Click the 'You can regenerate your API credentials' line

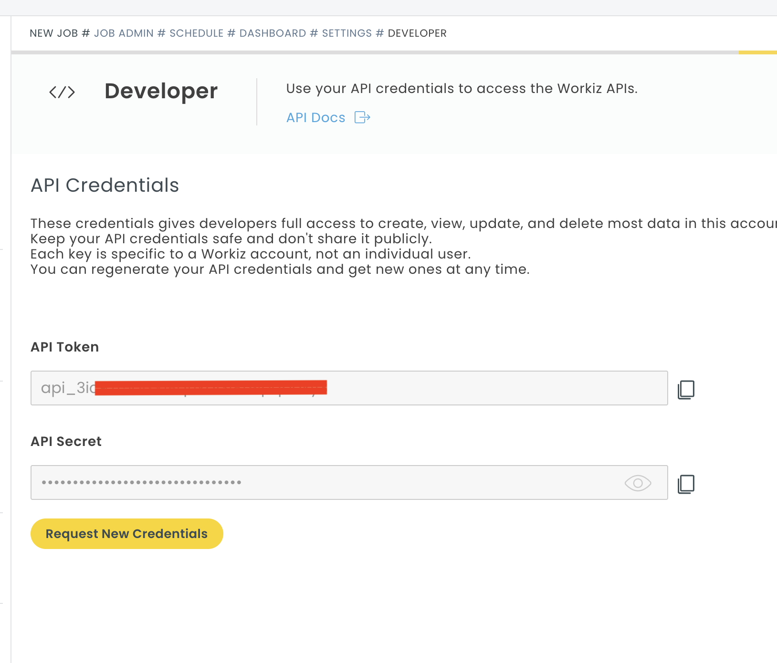pyautogui.click(x=280, y=269)
